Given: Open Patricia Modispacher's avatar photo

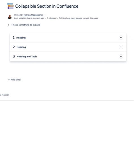Looking at the screenshot, I should click(10, 17).
